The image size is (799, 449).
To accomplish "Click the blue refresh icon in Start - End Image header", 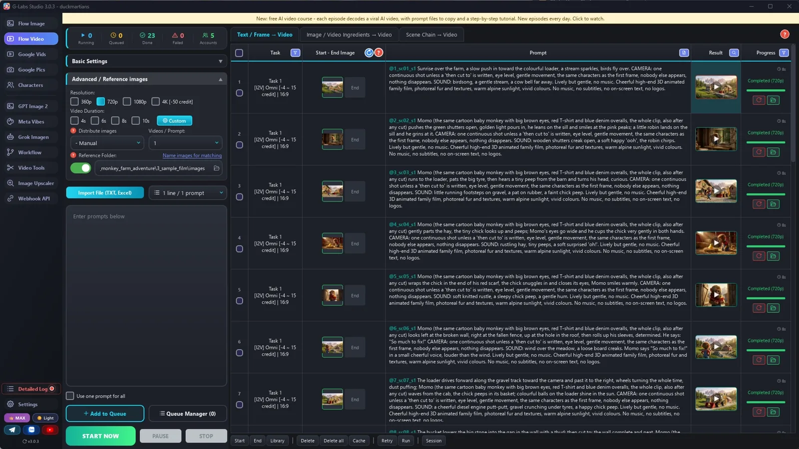I will (369, 53).
